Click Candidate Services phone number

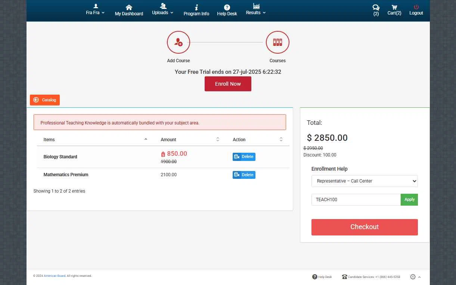coord(374,277)
